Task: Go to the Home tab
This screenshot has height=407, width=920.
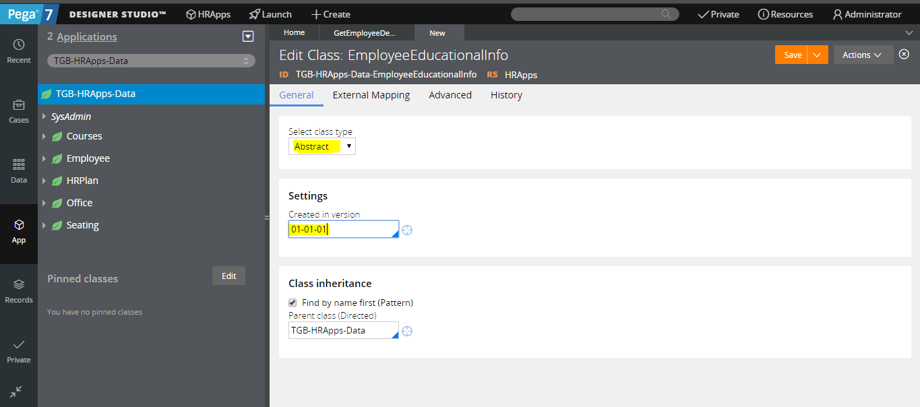Action: tap(294, 32)
